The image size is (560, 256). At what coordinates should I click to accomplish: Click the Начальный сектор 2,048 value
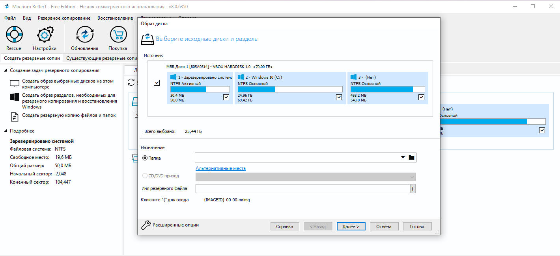coord(61,174)
